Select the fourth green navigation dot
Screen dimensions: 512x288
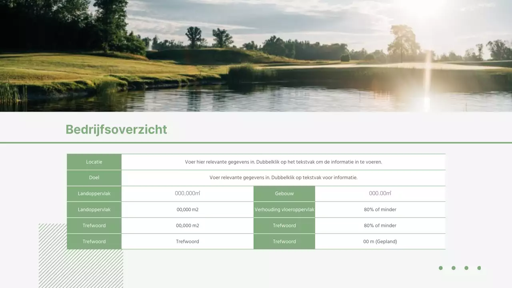[x=479, y=268]
